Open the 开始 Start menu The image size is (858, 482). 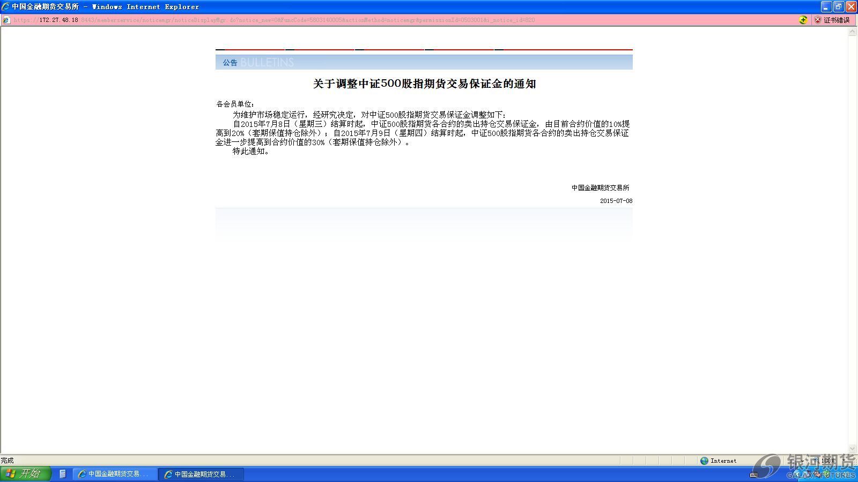25,473
